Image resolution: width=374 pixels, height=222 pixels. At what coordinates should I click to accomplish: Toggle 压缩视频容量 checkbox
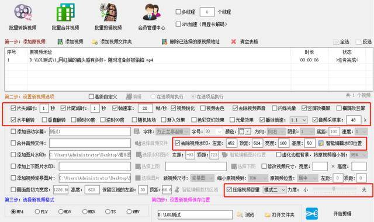[x=229, y=189]
